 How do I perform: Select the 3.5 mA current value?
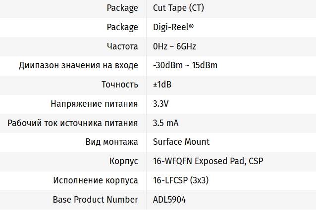coord(166,123)
